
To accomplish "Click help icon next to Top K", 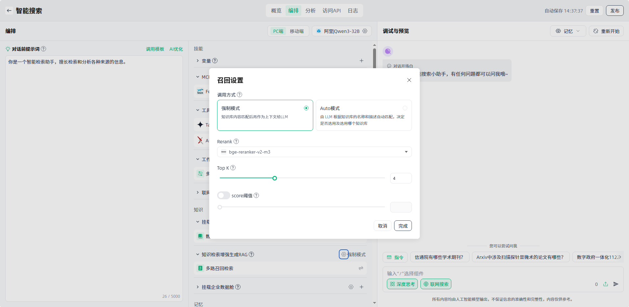I will point(233,168).
